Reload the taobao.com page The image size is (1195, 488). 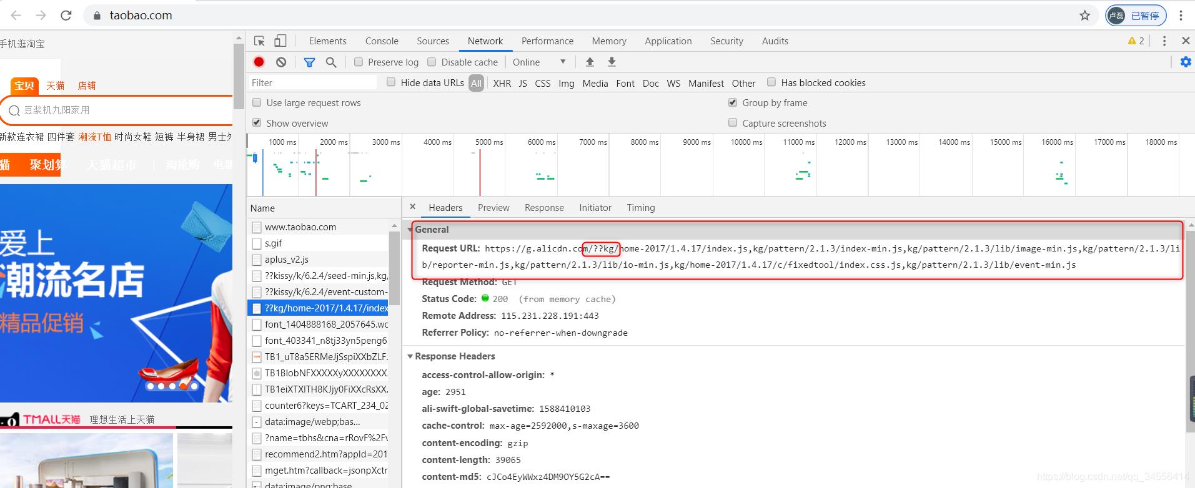point(66,15)
